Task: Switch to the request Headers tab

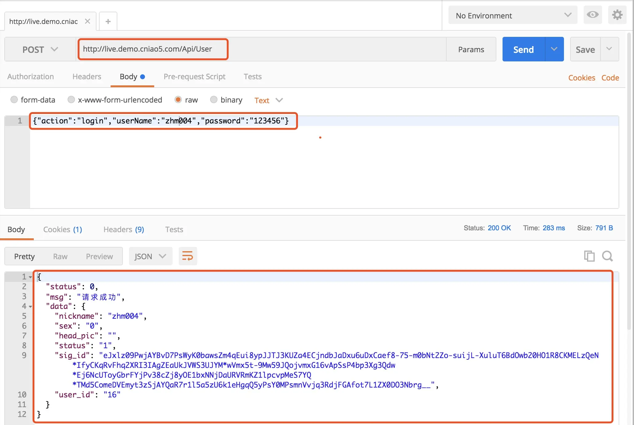Action: tap(87, 77)
